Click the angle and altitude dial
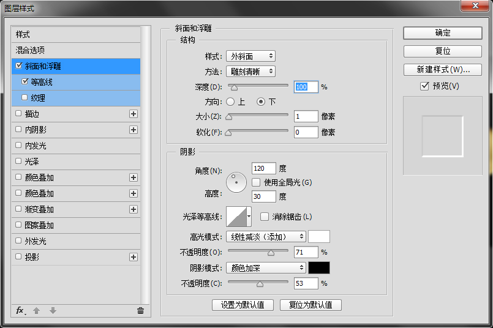The image size is (493, 328). [236, 182]
